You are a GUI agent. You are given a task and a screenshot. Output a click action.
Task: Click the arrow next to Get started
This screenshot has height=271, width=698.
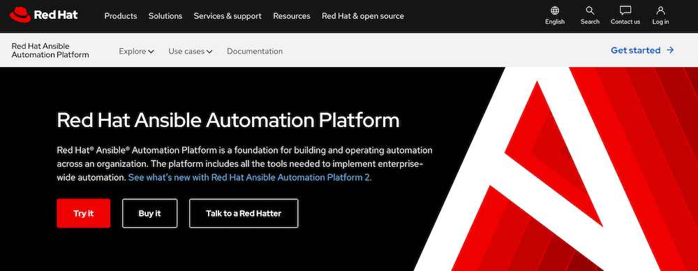click(670, 50)
